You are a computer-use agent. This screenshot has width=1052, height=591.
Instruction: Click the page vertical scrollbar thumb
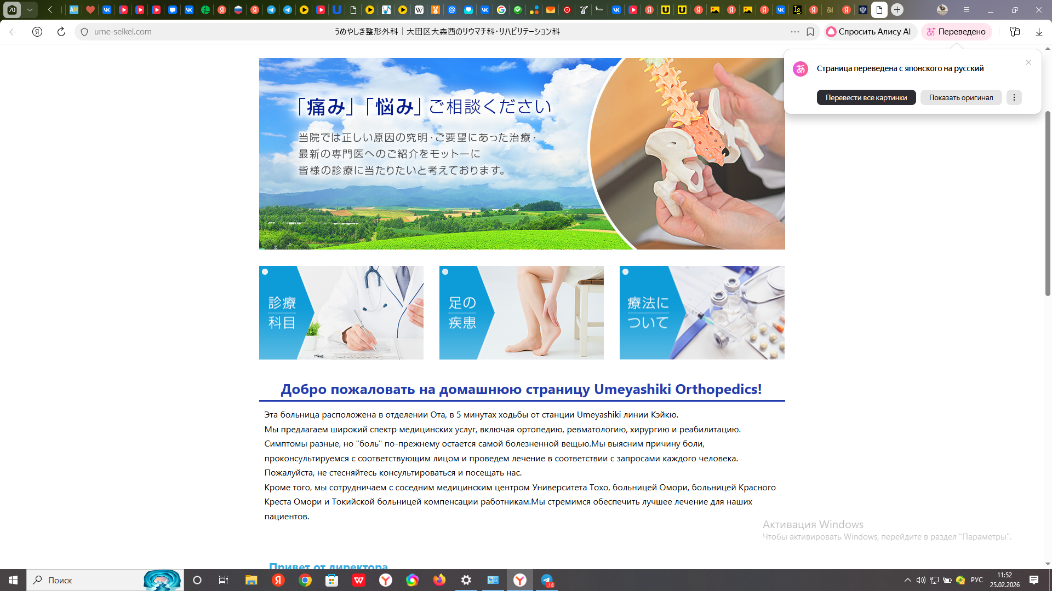1048,202
